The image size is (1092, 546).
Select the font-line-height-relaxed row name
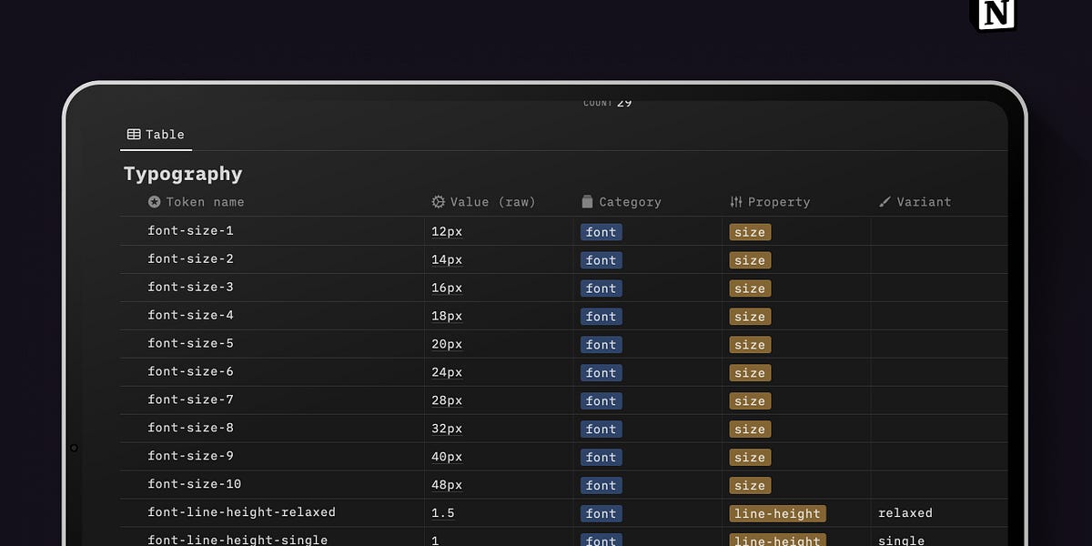pyautogui.click(x=242, y=513)
